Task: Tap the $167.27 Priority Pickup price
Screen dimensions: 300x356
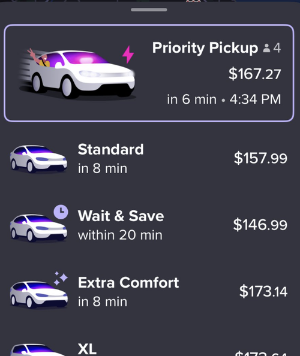Action: point(255,74)
